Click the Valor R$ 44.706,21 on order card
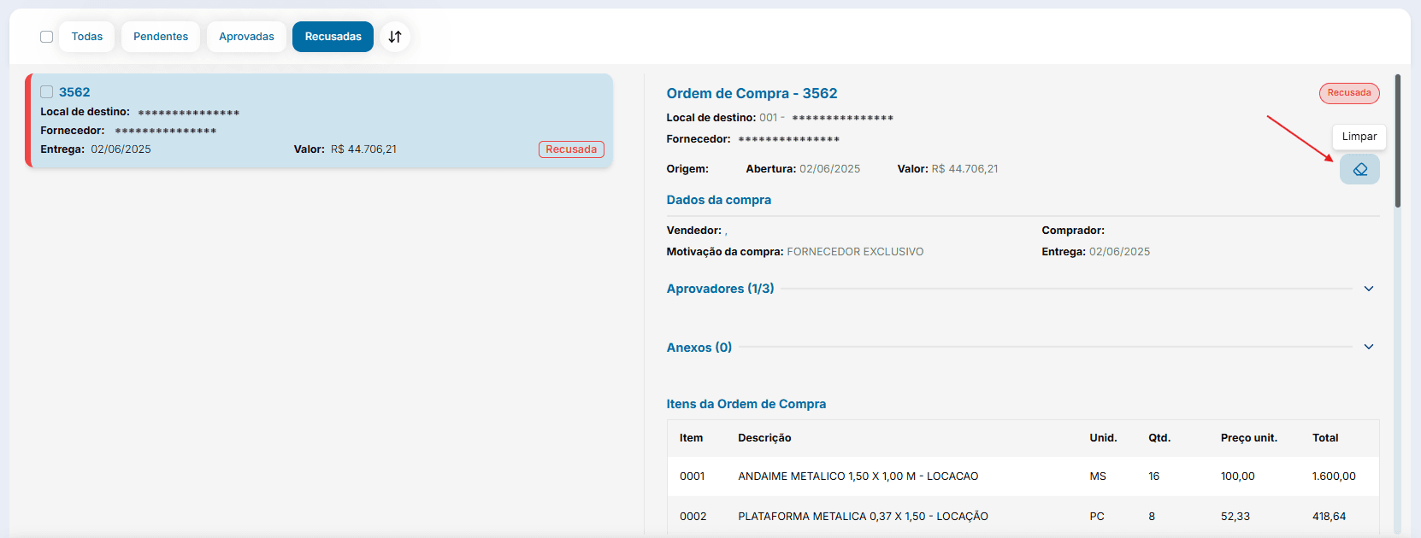 (x=345, y=149)
